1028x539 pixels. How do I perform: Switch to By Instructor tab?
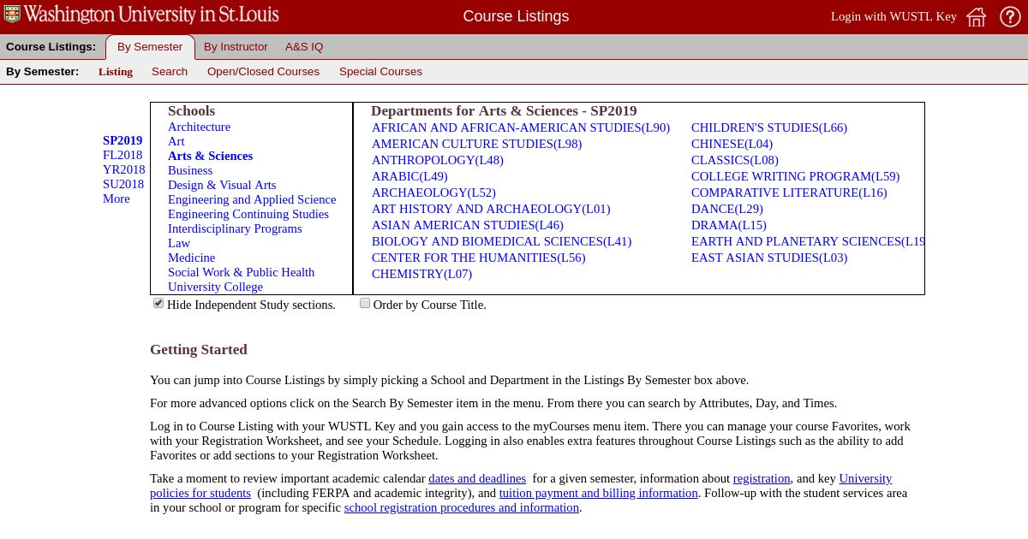click(236, 47)
